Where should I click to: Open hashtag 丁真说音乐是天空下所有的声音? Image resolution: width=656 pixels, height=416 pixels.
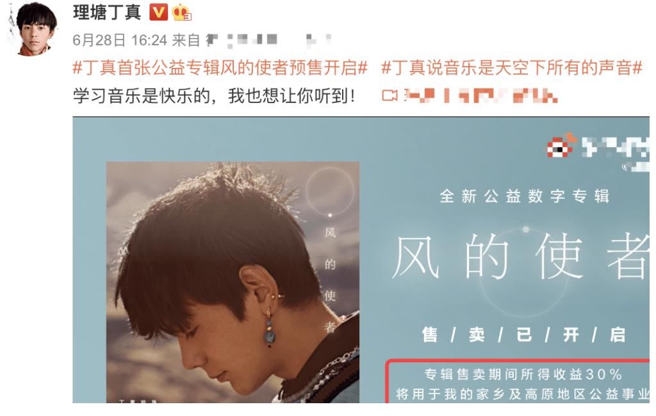(512, 68)
